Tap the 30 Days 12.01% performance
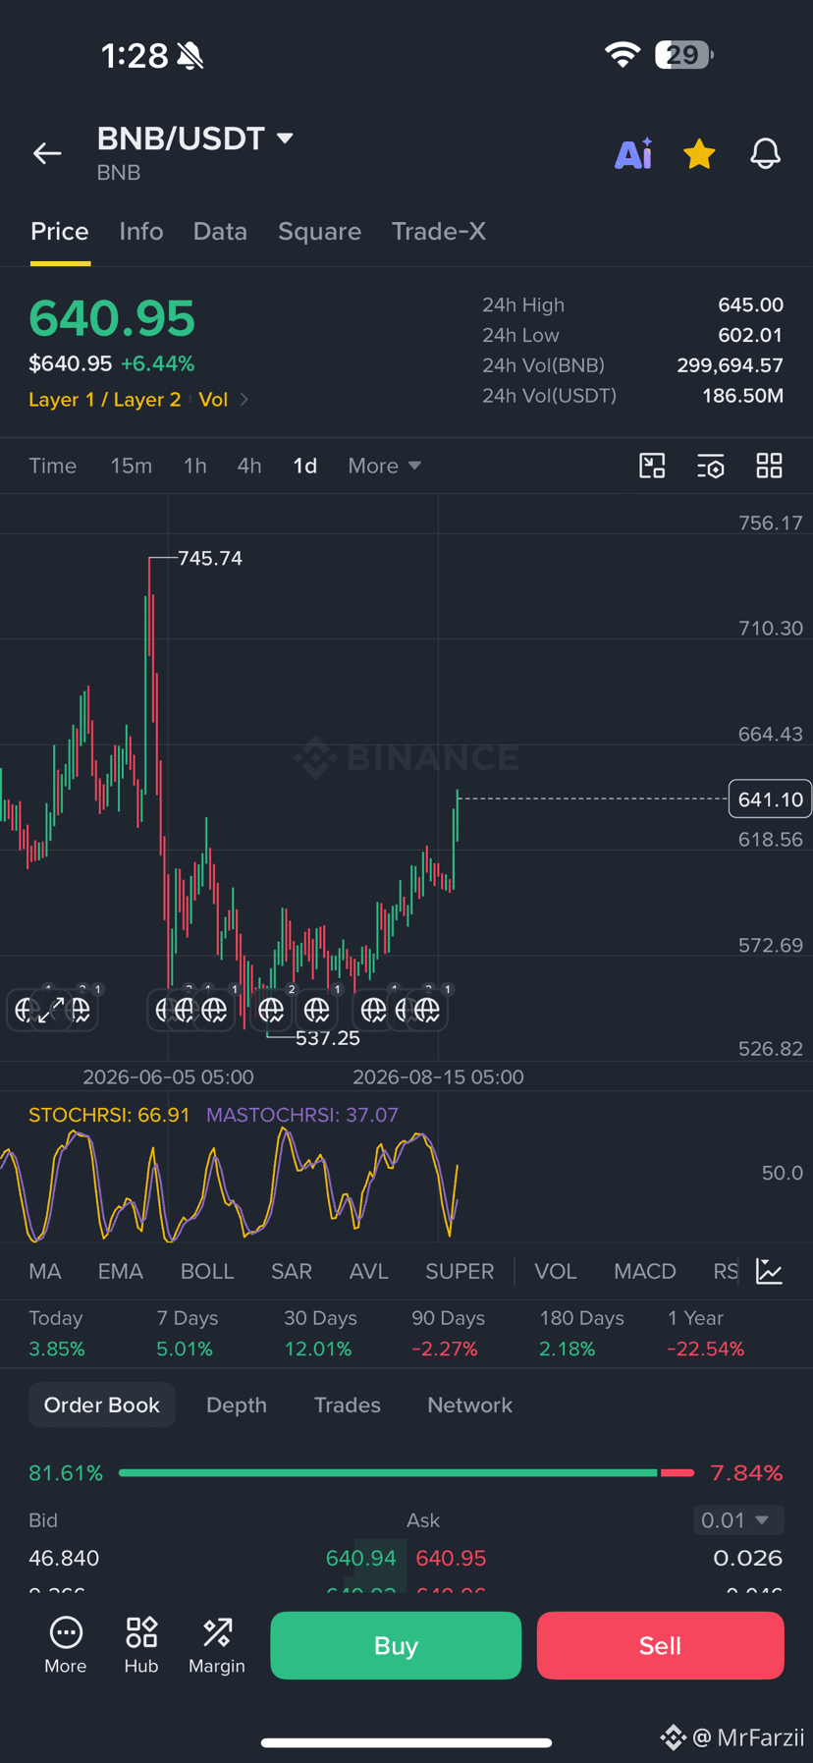 pos(320,1334)
